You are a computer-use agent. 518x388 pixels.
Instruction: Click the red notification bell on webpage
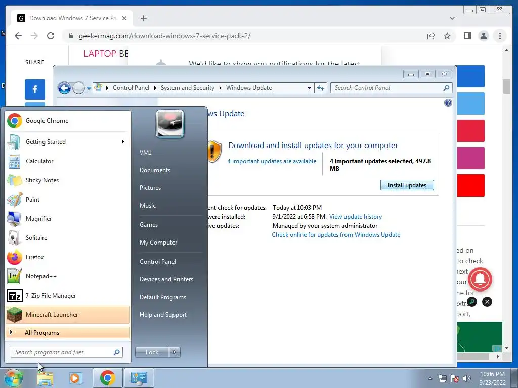(480, 279)
